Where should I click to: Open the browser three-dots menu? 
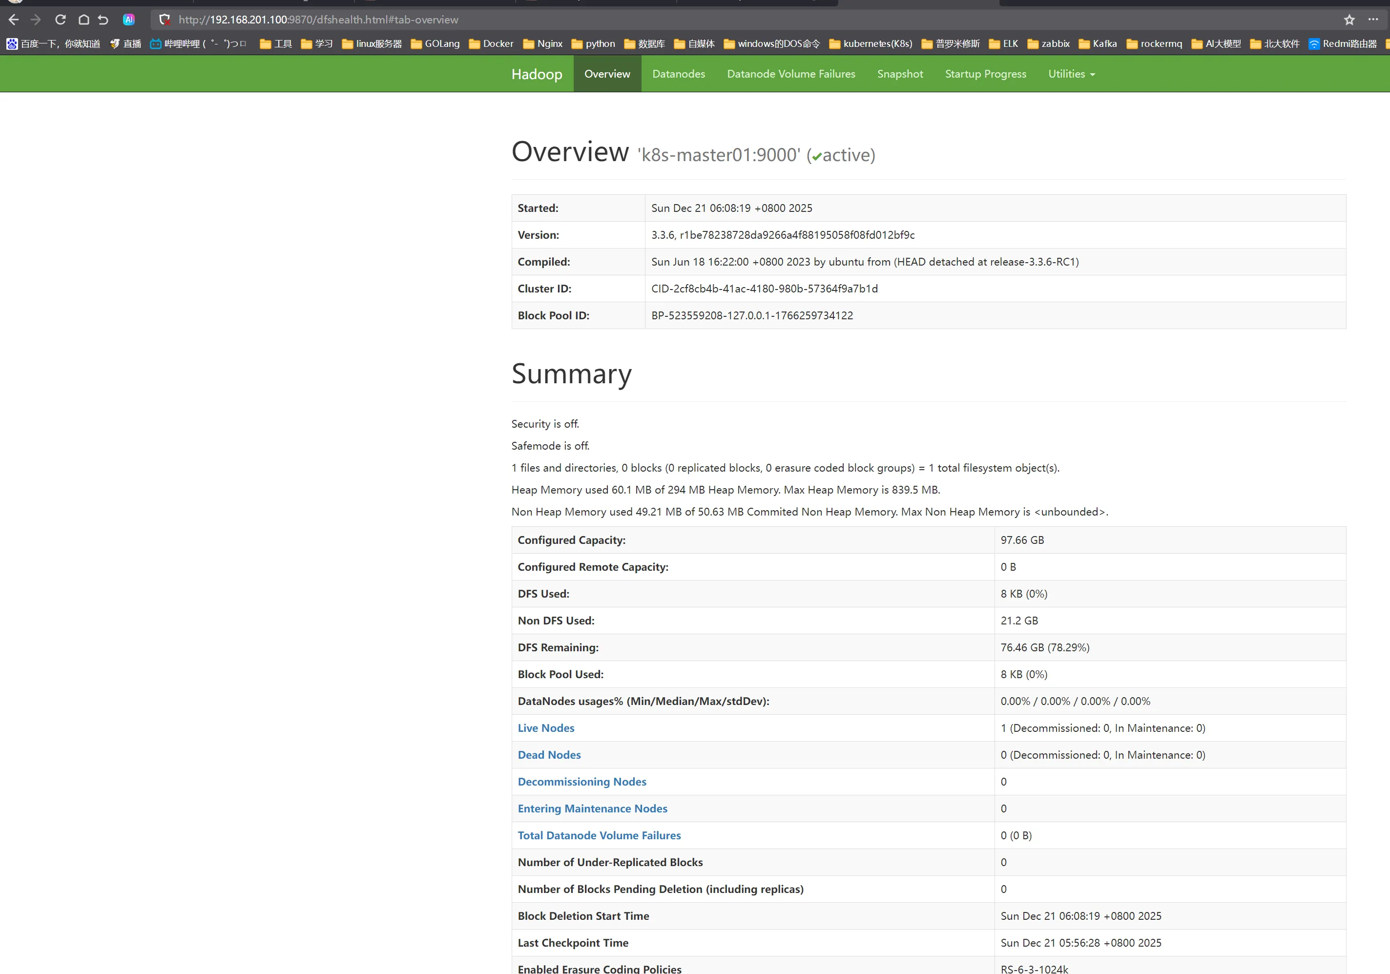coord(1372,20)
